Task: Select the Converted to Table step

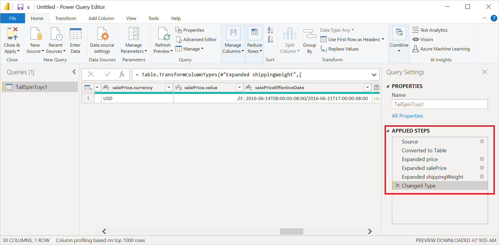Action: point(440,150)
